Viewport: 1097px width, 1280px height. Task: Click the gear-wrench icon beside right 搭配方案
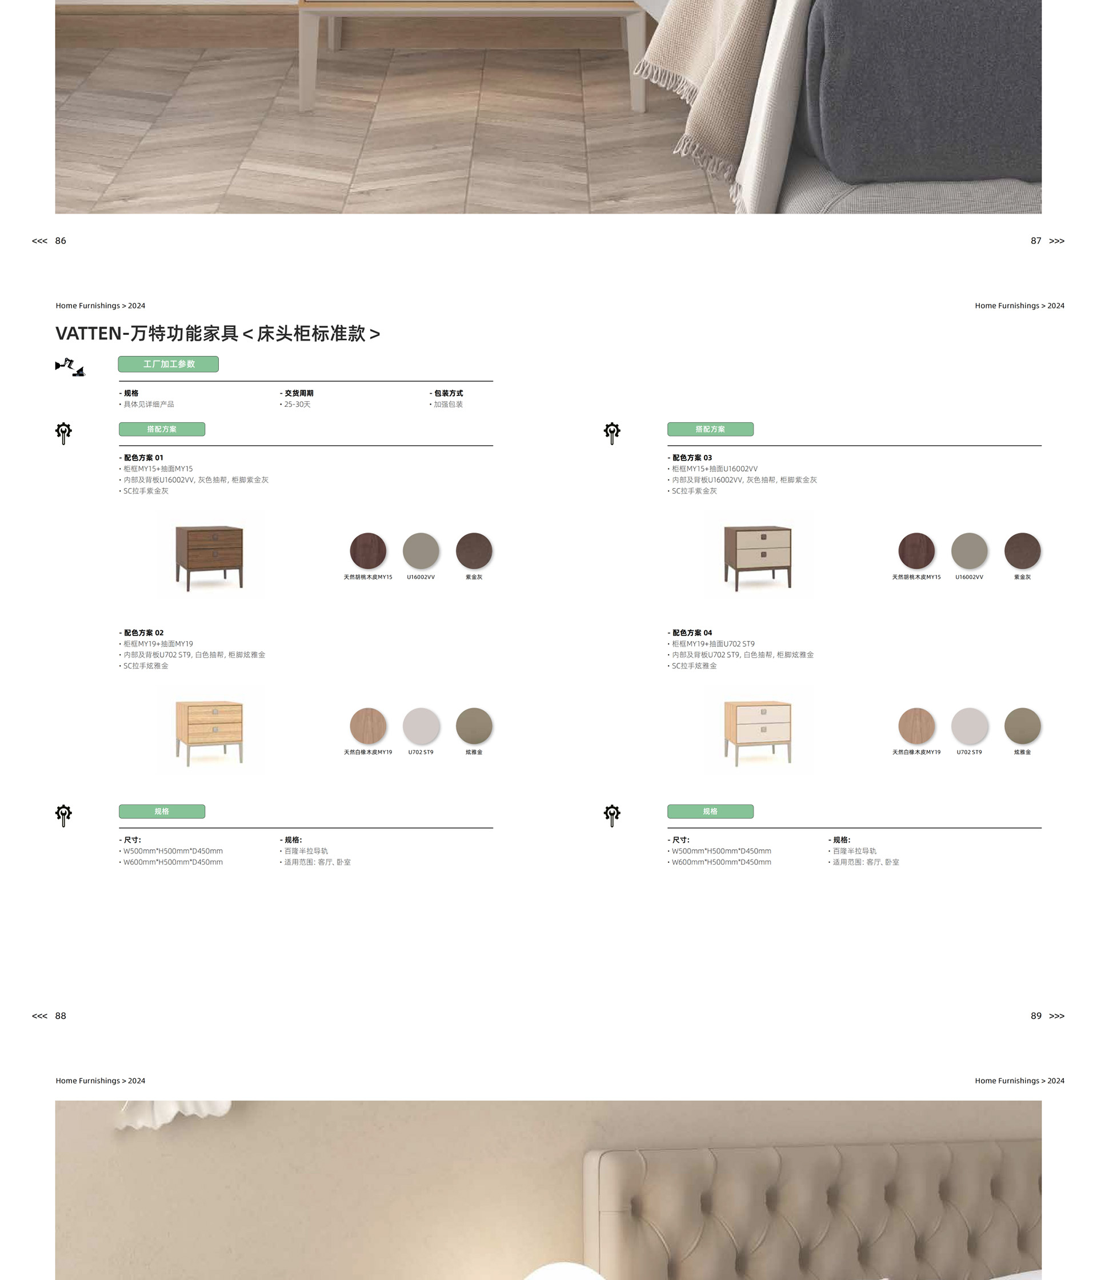point(612,433)
